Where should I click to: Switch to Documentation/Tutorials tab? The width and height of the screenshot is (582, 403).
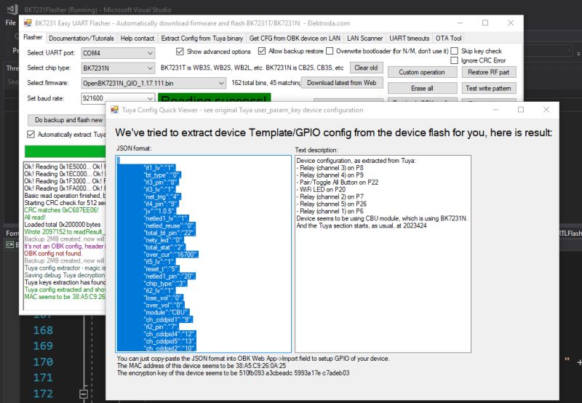pyautogui.click(x=81, y=39)
